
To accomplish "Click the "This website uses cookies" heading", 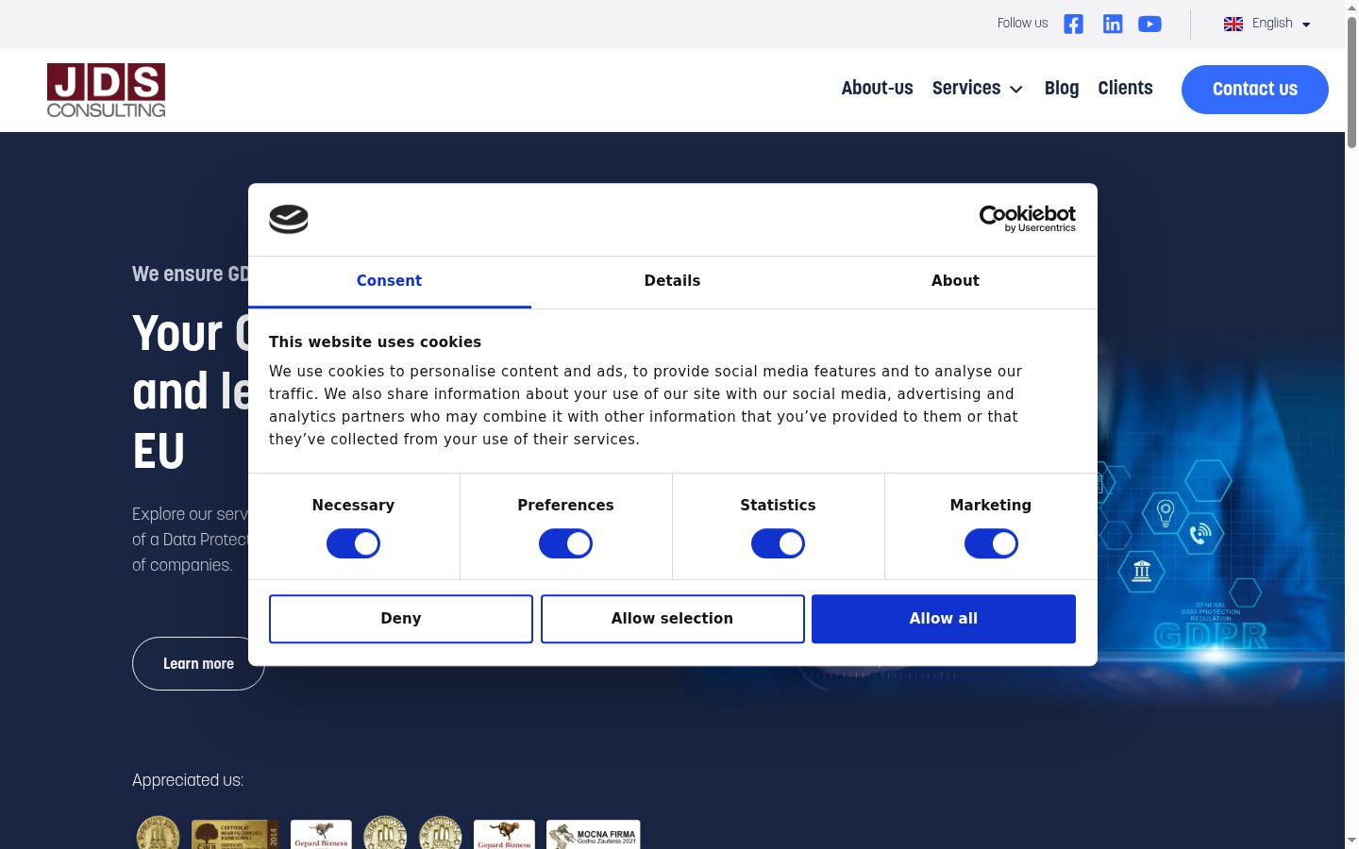I will pyautogui.click(x=375, y=342).
